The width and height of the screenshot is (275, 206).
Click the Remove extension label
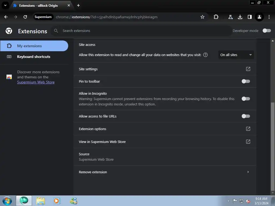point(93,172)
